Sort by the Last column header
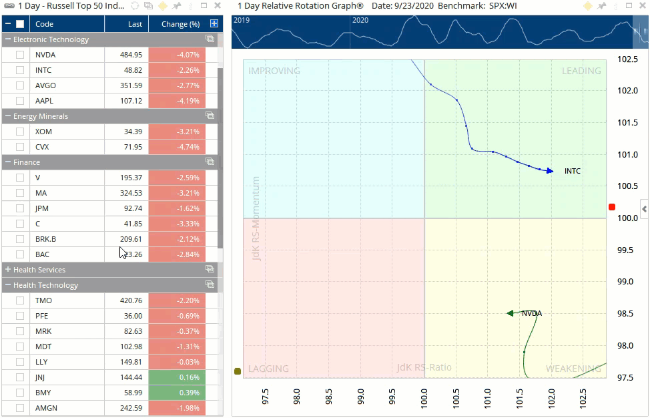 126,24
